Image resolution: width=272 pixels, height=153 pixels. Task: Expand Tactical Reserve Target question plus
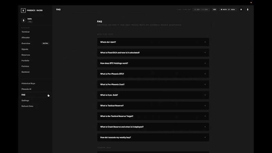click(205, 116)
